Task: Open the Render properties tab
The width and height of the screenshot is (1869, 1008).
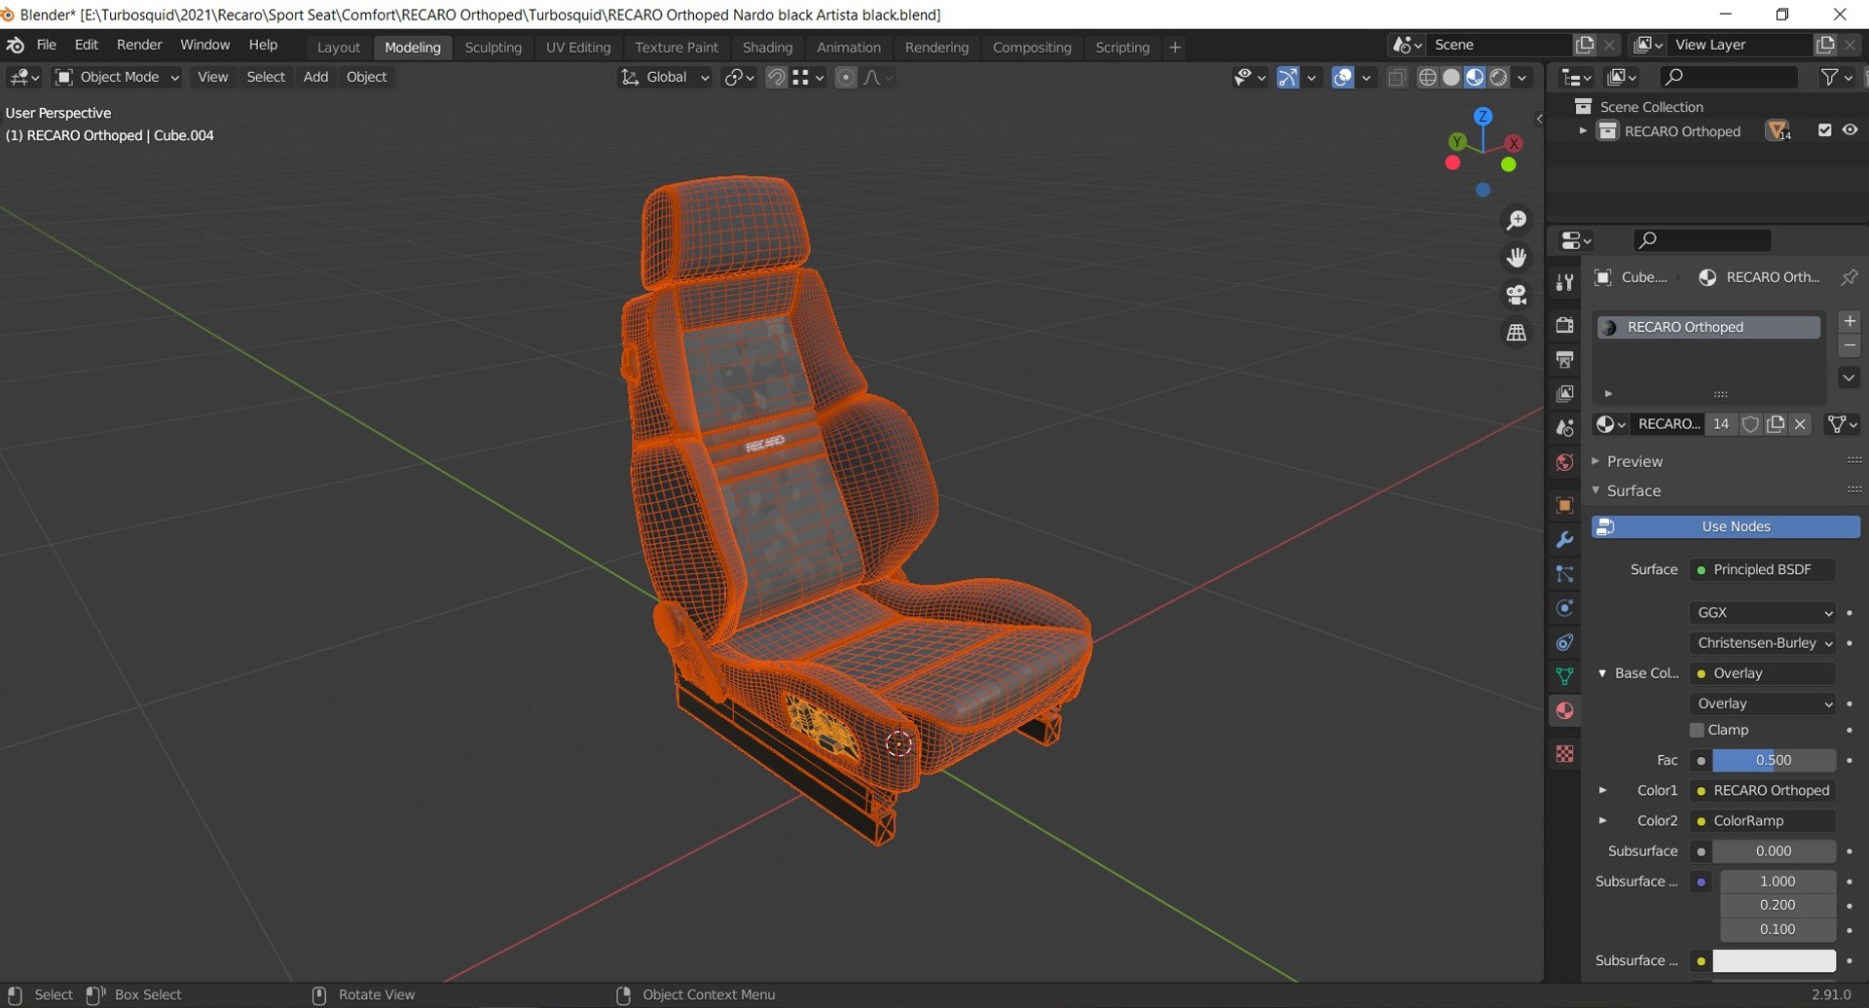Action: point(1564,325)
